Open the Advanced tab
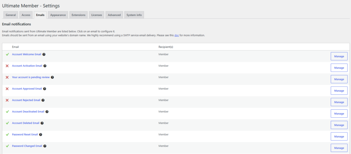 114,15
